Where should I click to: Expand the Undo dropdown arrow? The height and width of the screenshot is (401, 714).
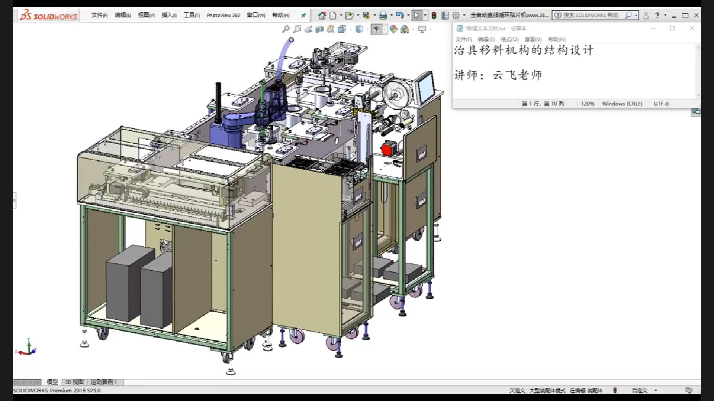(x=408, y=15)
